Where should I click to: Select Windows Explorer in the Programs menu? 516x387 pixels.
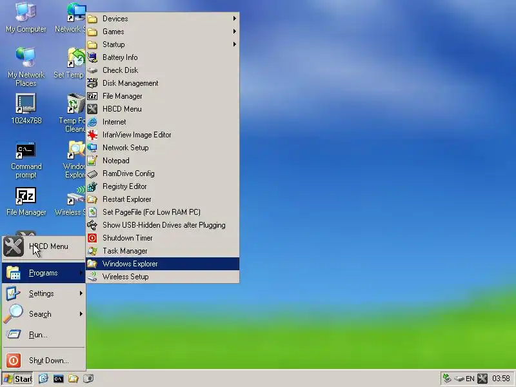pyautogui.click(x=163, y=264)
